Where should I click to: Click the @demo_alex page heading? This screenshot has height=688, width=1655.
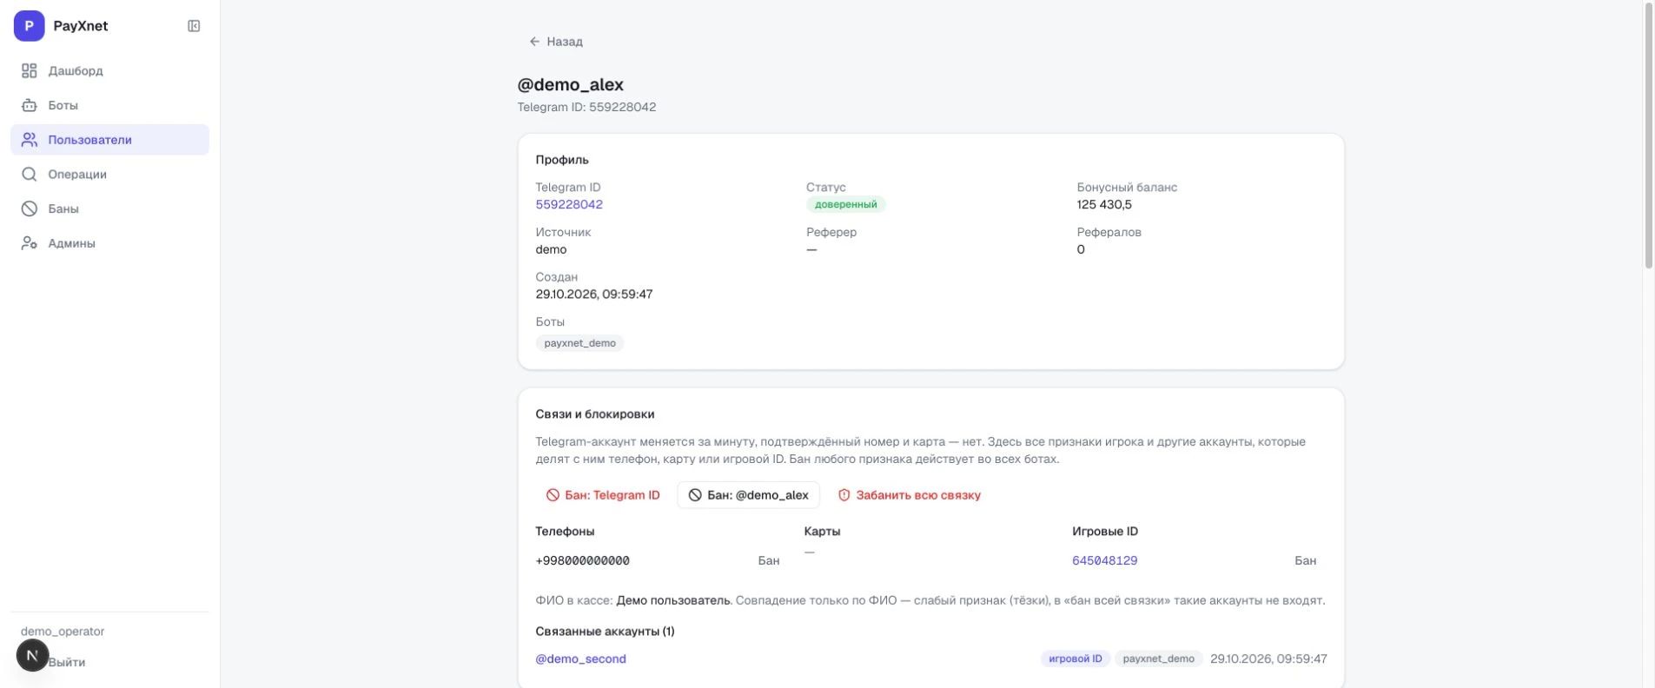coord(570,85)
